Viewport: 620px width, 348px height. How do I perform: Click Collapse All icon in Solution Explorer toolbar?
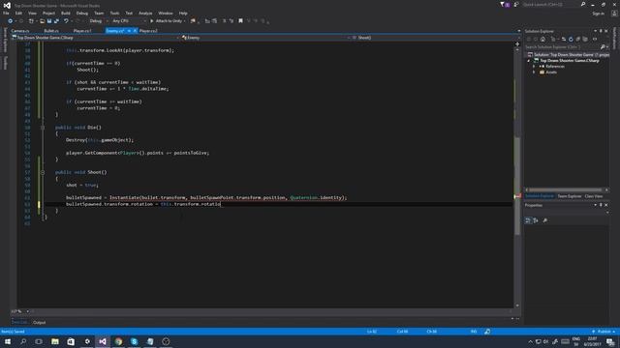click(x=578, y=39)
